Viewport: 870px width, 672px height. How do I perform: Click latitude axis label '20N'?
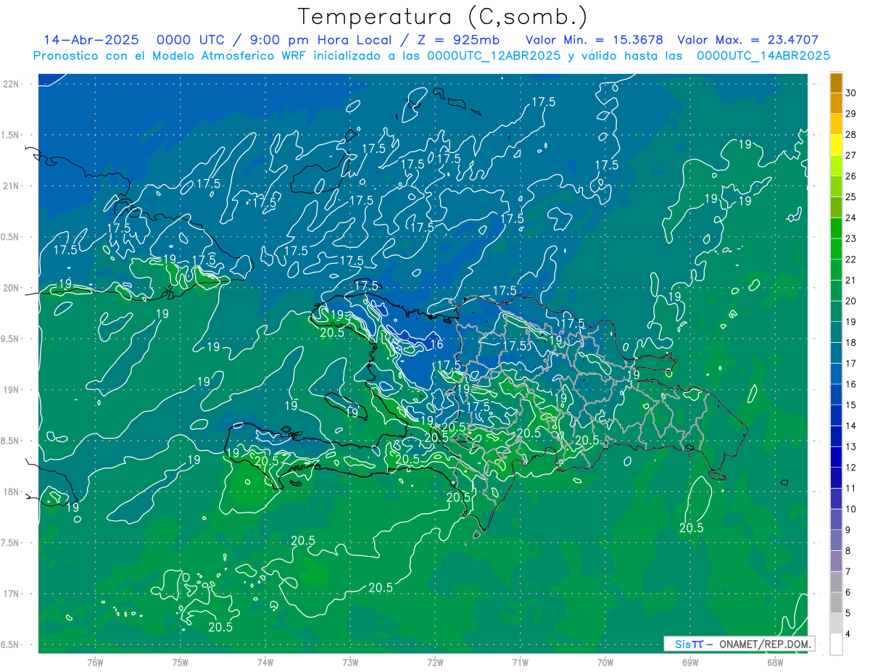(12, 288)
